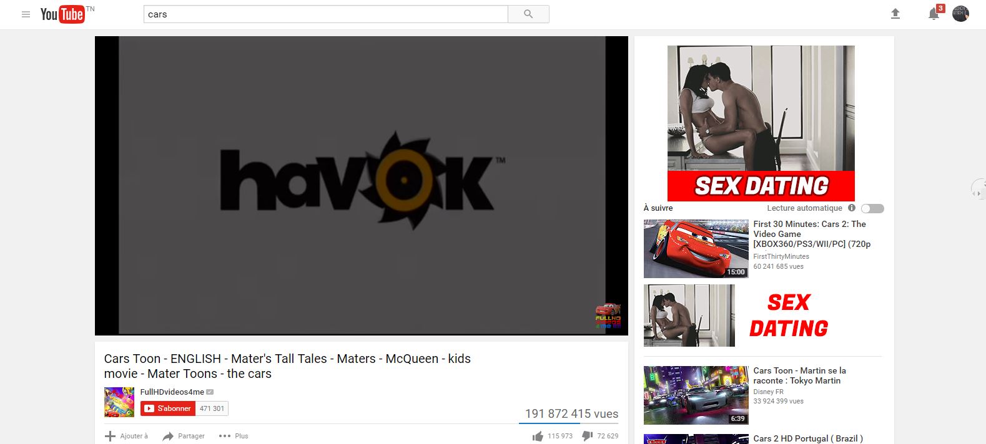Open Cars 2 HD Portugal ( Brazil ) title
Viewport: 986px width, 444px height.
[x=808, y=438]
